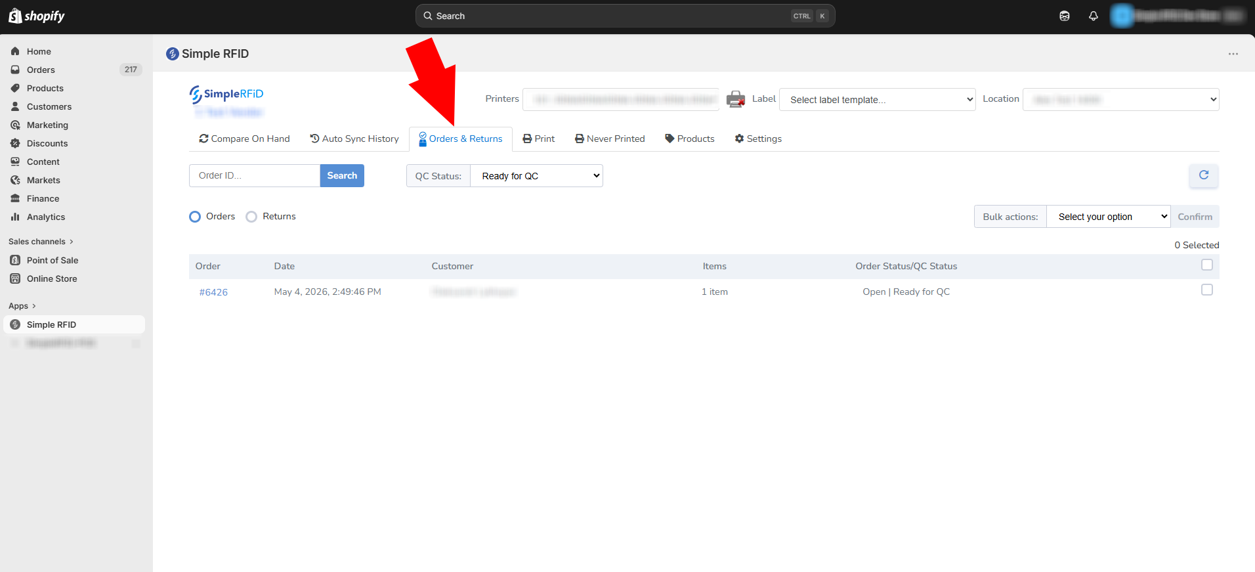Tick the checkbox for order #6426
Viewport: 1255px width, 572px height.
click(1207, 290)
